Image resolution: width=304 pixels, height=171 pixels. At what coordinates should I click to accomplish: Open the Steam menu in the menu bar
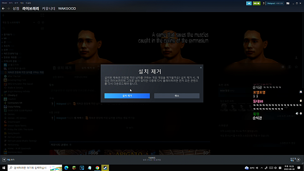(x=4, y=3)
